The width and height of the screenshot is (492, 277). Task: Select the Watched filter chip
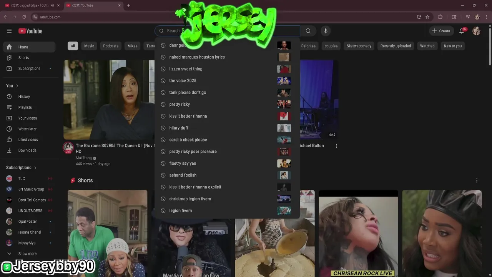(x=427, y=46)
